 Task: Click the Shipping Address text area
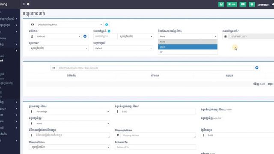click(x=158, y=135)
